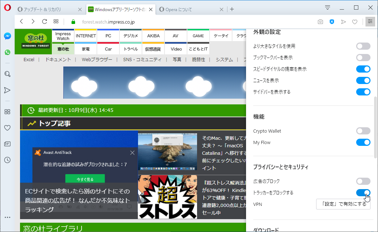Go forward to the next page
Image resolution: width=378 pixels, height=232 pixels.
[x=33, y=21]
